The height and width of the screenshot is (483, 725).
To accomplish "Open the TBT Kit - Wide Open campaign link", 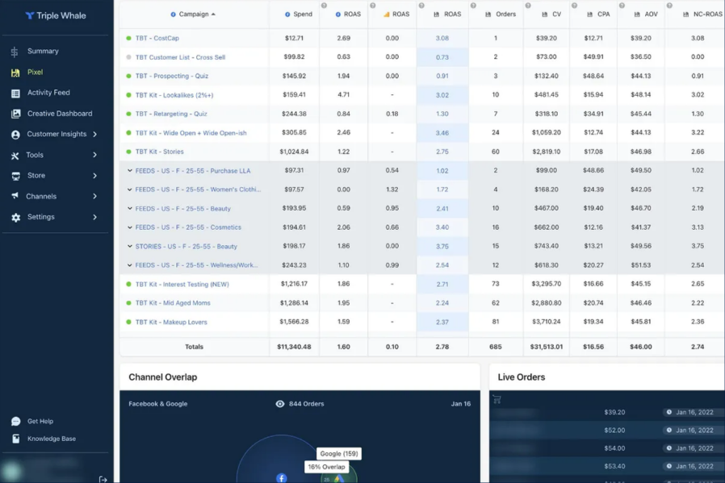I will click(191, 133).
